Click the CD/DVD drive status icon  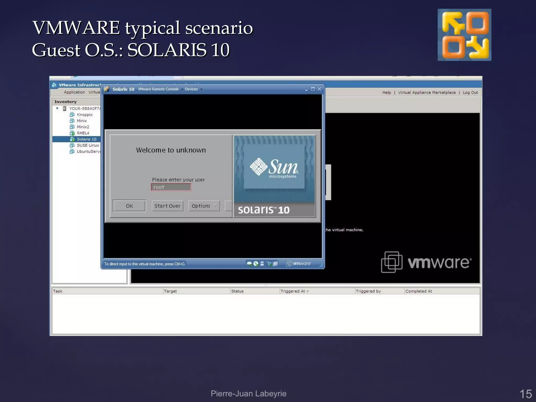256,264
